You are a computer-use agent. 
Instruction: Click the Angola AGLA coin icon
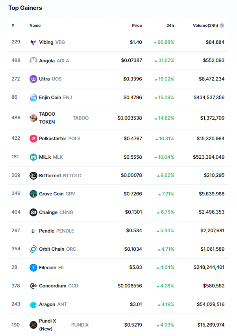coord(33,60)
